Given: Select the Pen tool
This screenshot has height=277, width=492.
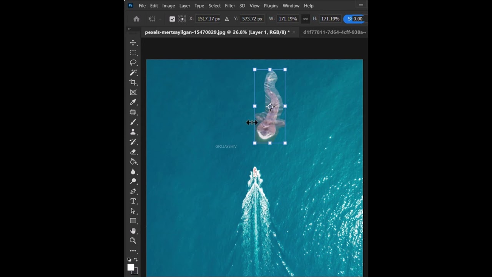Looking at the screenshot, I should click(x=133, y=191).
